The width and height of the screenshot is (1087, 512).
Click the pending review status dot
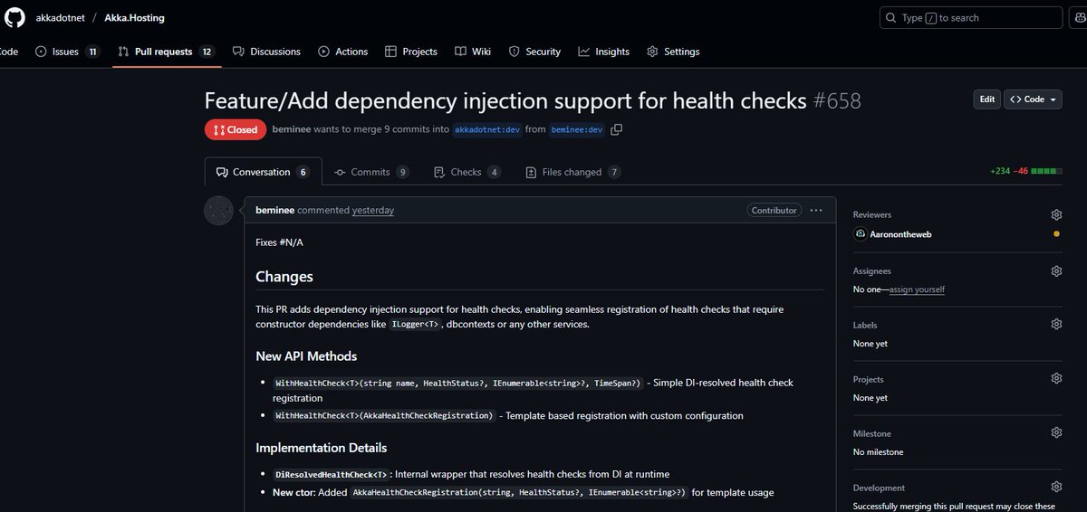click(1056, 233)
